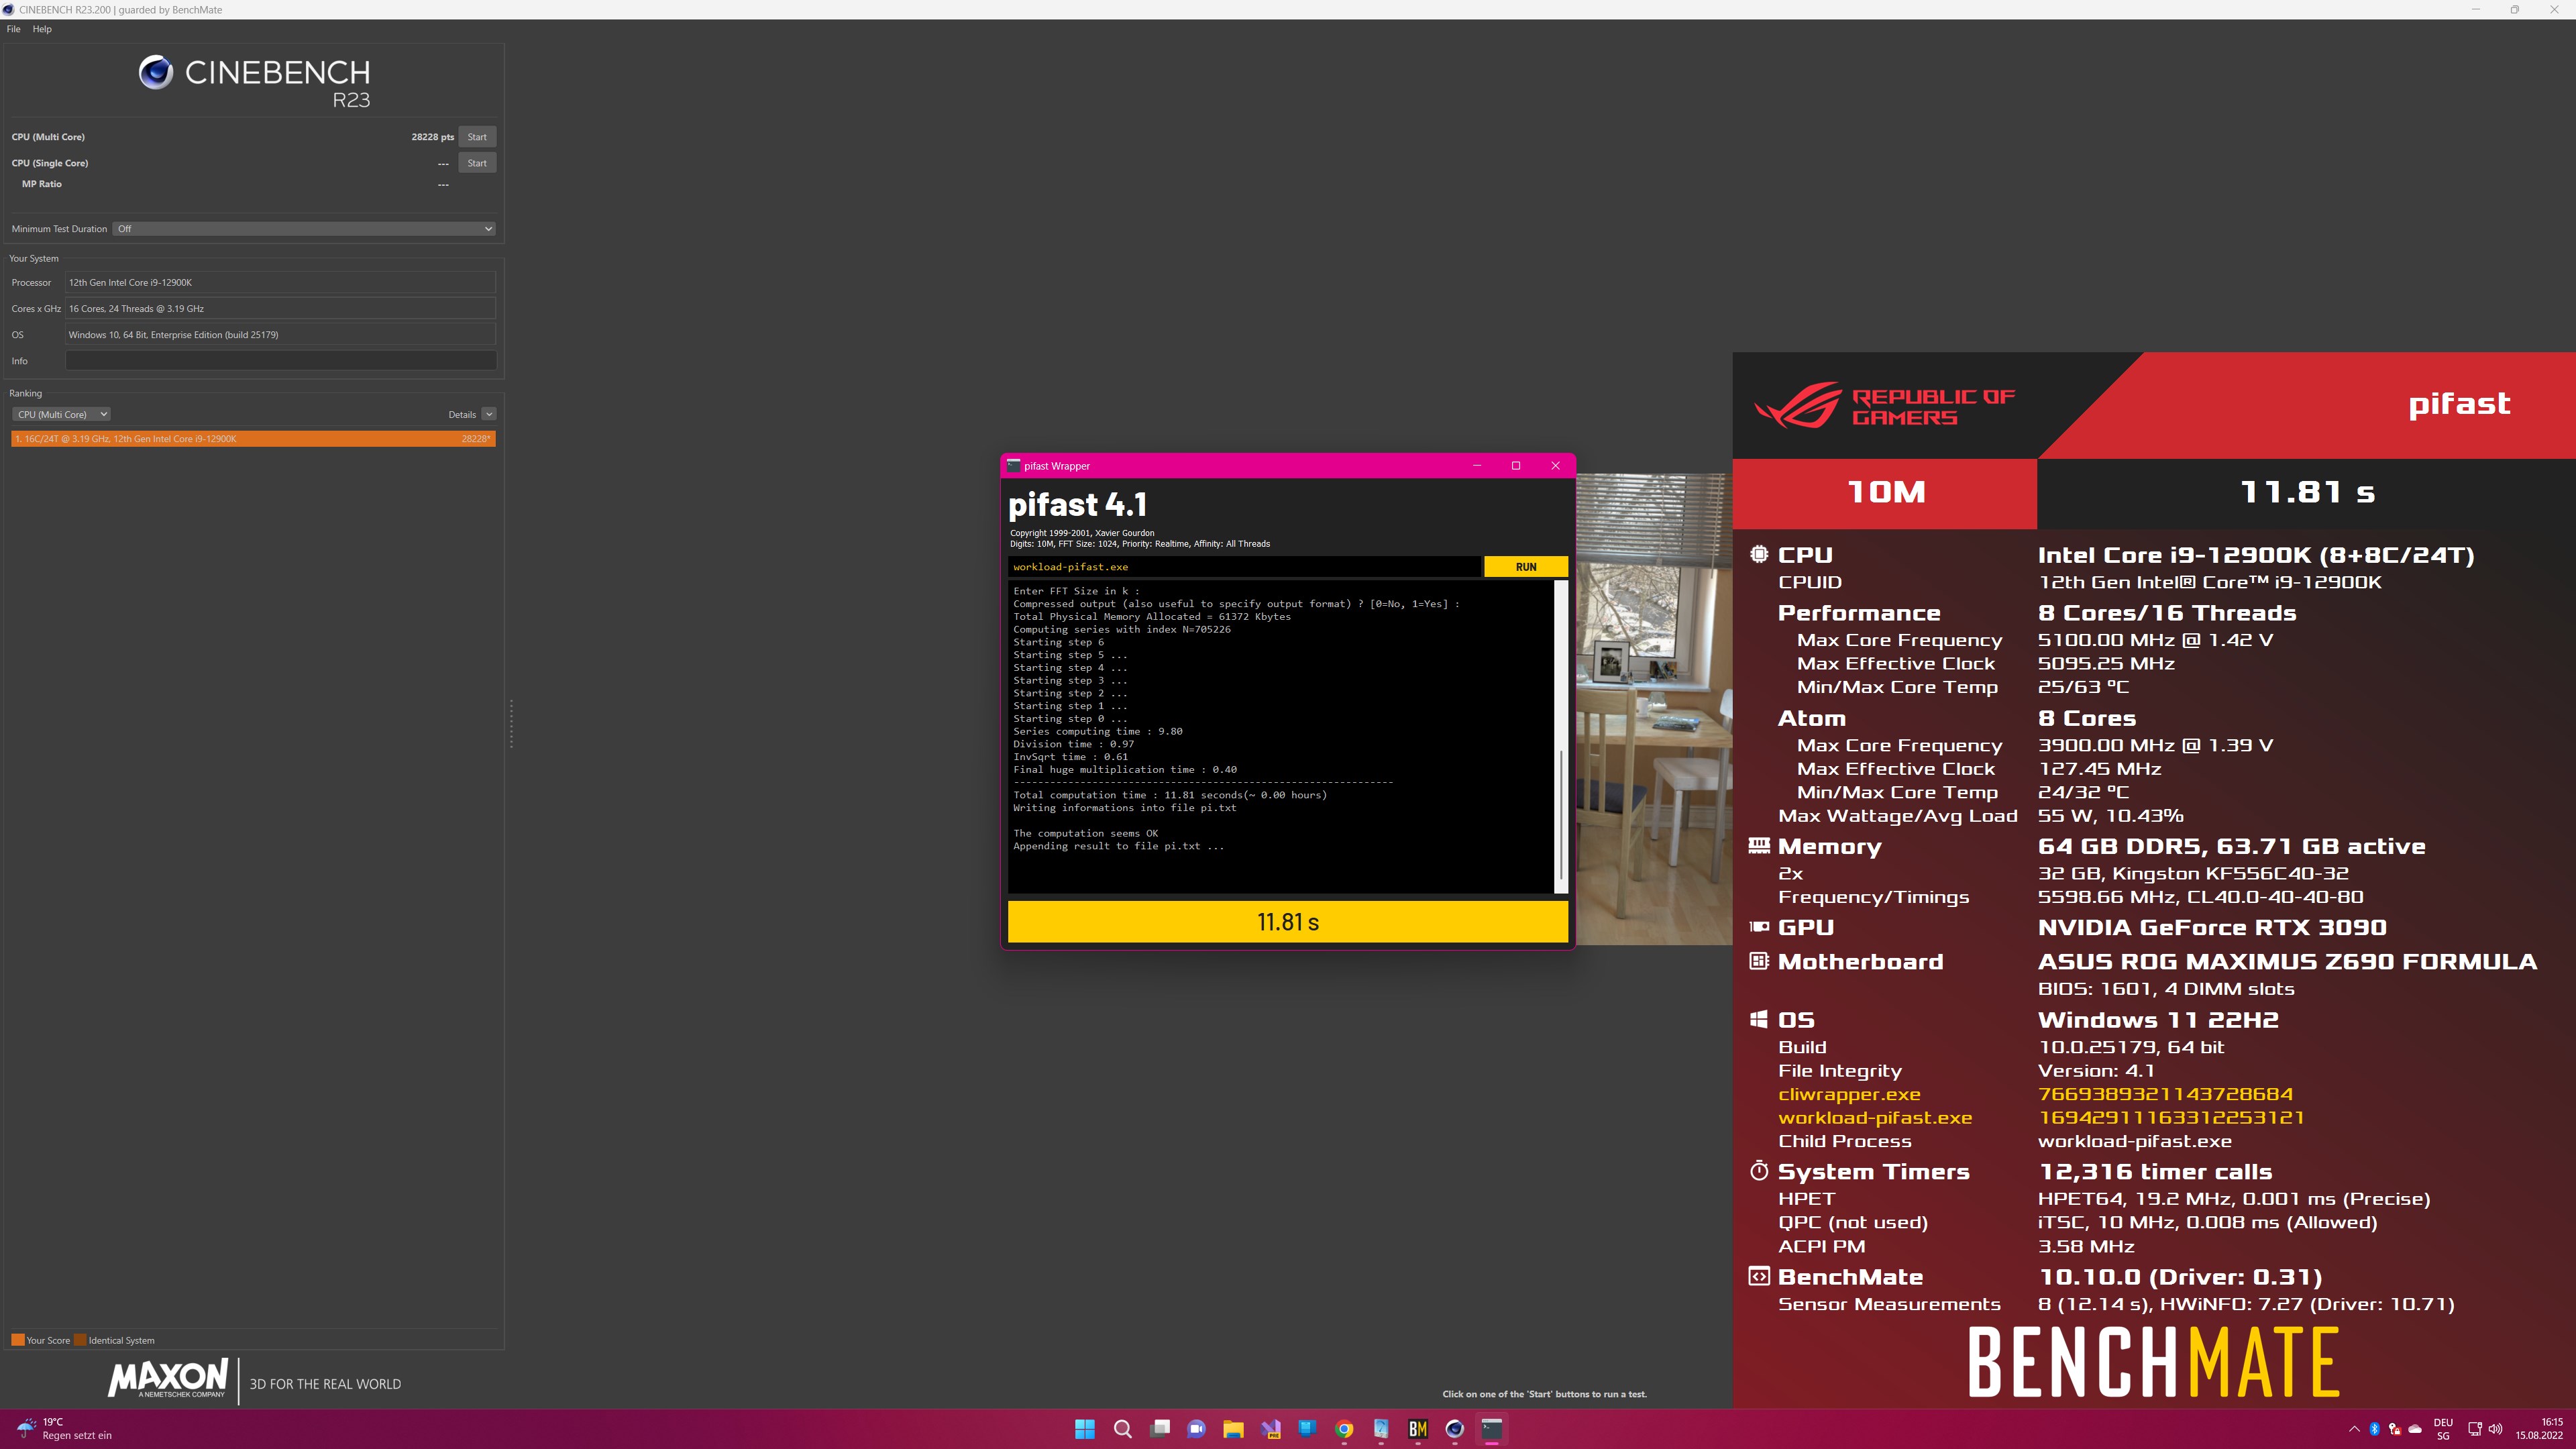Screen dimensions: 2576x1449
Task: Open Teams Chat from the taskbar
Action: (1196, 1429)
